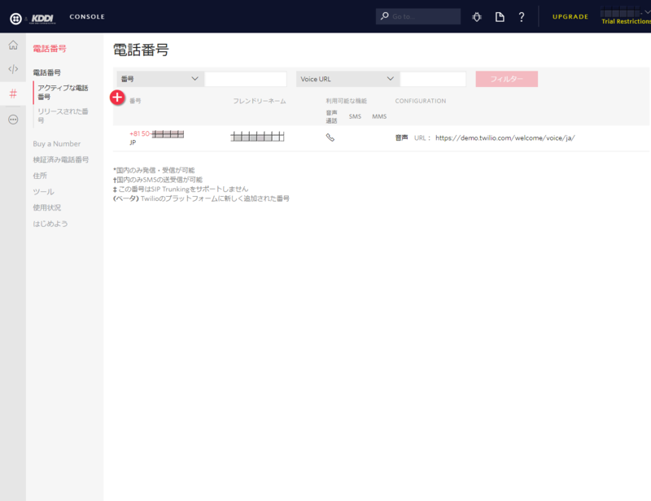The height and width of the screenshot is (501, 651).
Task: Click the Voice URL filter text input
Action: [433, 79]
